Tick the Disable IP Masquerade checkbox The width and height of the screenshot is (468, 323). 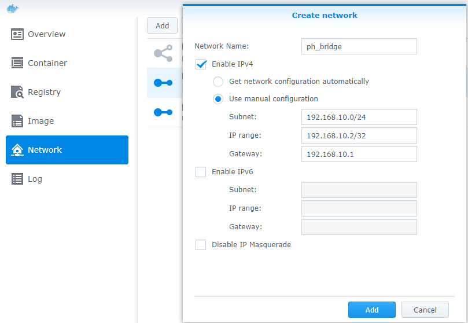201,245
